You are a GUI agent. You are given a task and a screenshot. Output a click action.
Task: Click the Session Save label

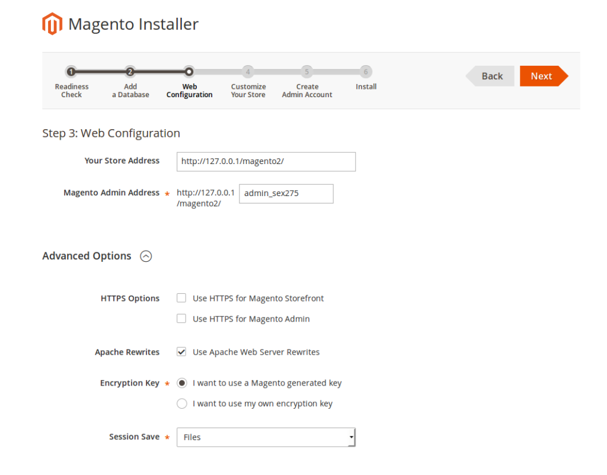tap(135, 437)
